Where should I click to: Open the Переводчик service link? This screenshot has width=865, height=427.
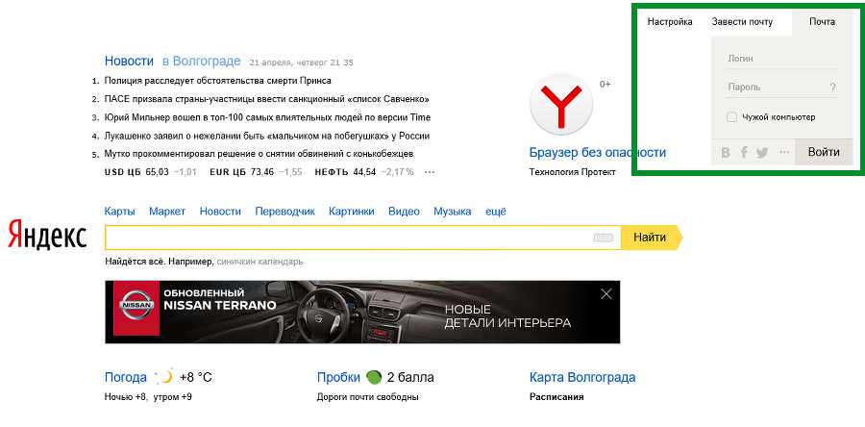(284, 212)
